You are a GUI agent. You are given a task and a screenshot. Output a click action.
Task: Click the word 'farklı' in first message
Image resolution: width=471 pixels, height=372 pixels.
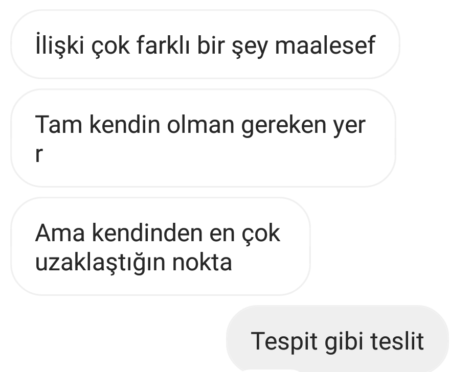pyautogui.click(x=163, y=45)
